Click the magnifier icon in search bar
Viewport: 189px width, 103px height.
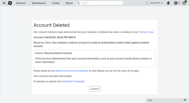[x=78, y=3]
